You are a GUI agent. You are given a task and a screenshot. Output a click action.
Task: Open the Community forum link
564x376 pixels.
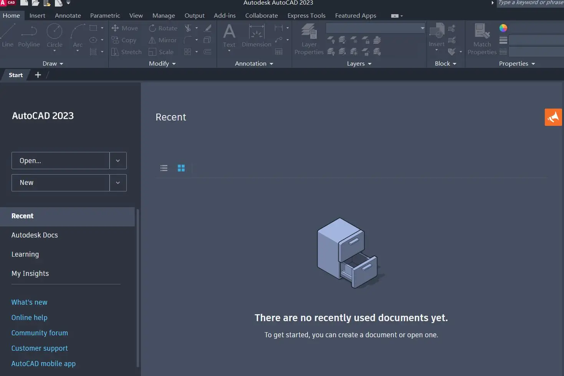pos(40,333)
